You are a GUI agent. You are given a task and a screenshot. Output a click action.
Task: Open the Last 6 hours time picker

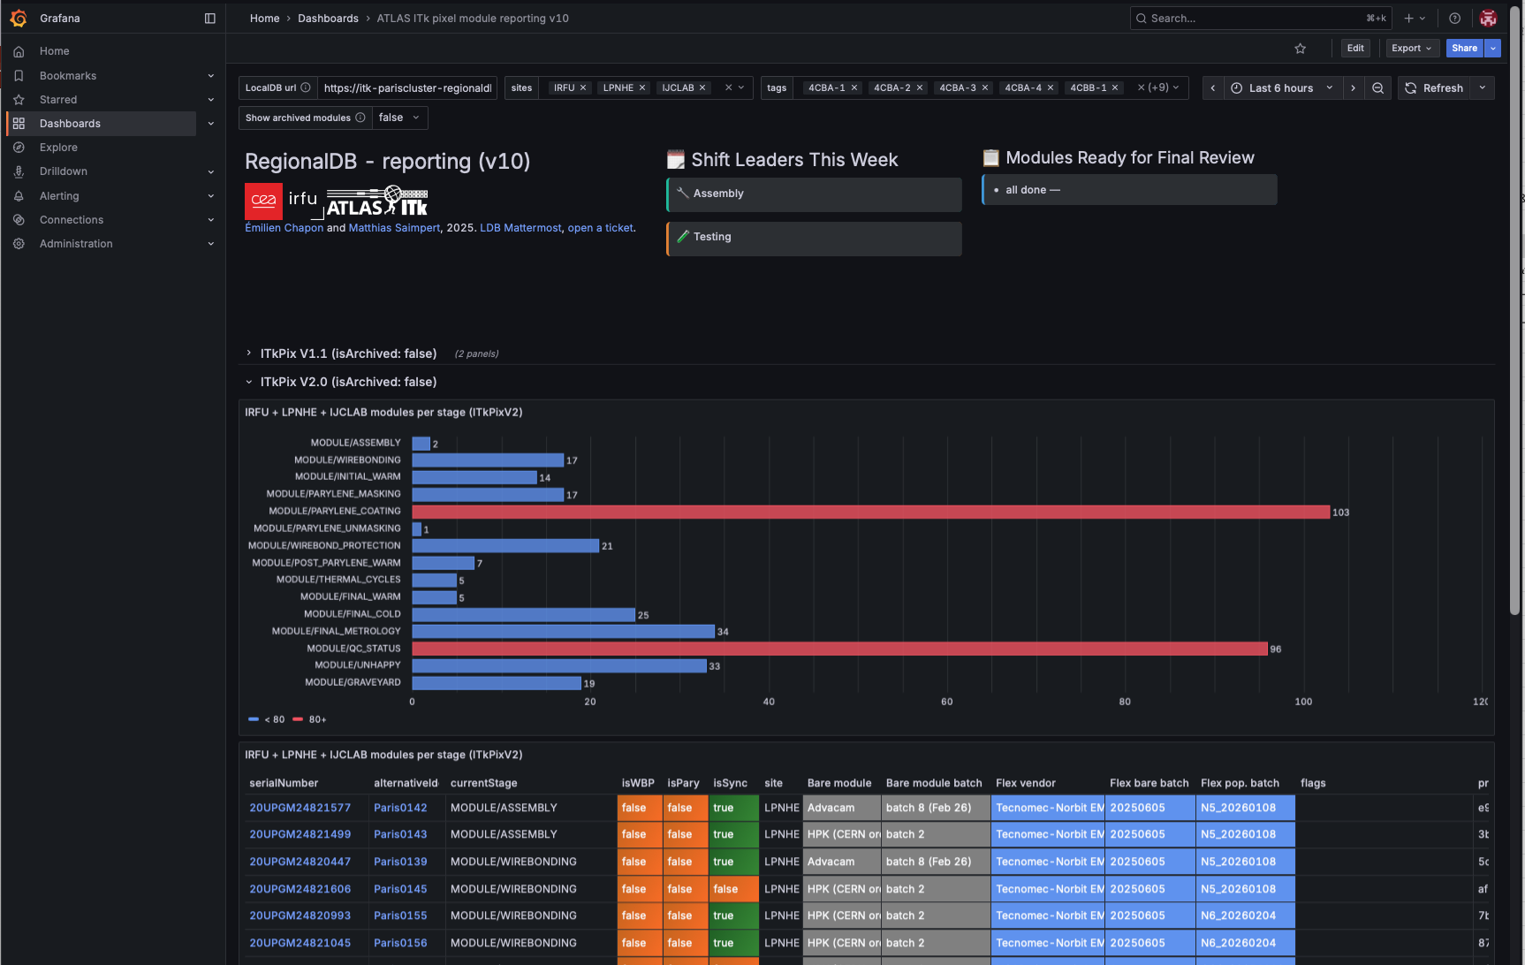tap(1282, 87)
